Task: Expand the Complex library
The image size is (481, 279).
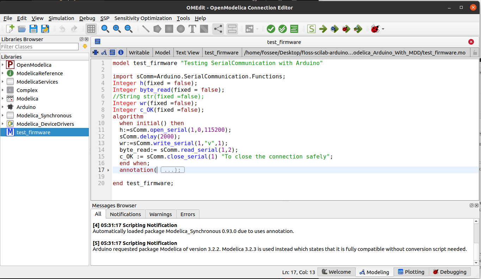Action: [2, 90]
